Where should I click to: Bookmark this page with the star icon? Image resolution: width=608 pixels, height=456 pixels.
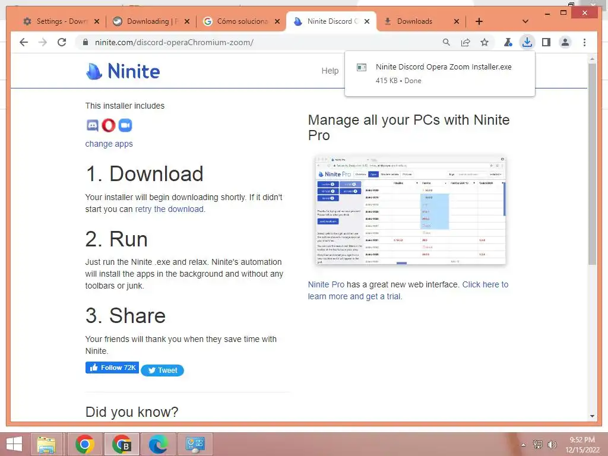(484, 42)
